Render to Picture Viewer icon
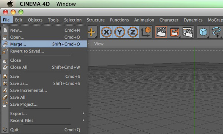Screen dimensions: 223x134 pyautogui.click(x=175, y=32)
